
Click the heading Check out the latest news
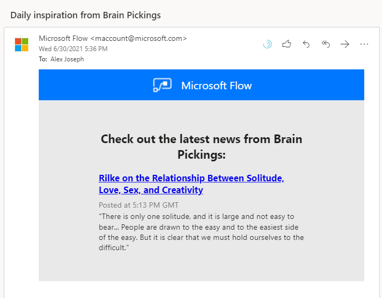pyautogui.click(x=201, y=147)
